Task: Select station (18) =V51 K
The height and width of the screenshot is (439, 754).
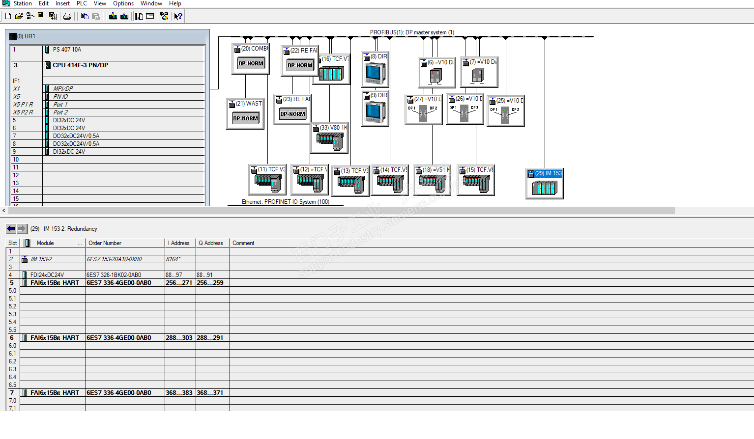Action: [433, 181]
